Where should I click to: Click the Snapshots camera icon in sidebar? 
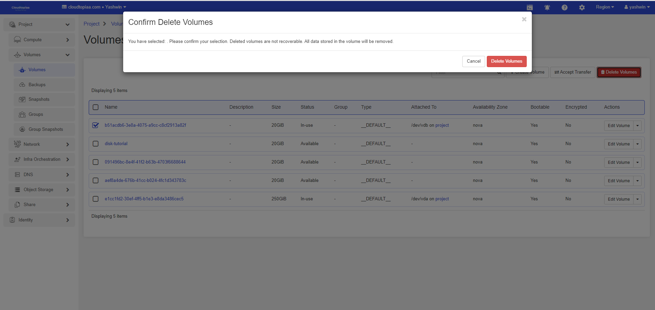(x=22, y=99)
